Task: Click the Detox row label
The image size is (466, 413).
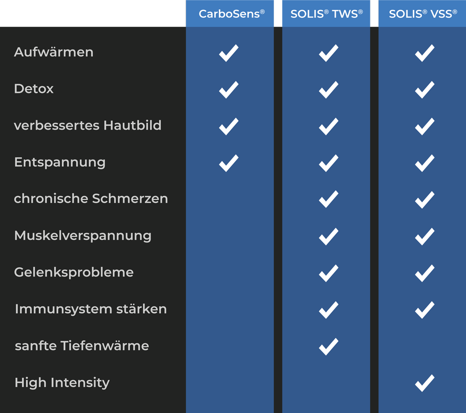Action: (x=34, y=88)
